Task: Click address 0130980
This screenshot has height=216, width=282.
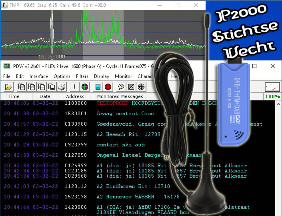Action: tap(76, 124)
